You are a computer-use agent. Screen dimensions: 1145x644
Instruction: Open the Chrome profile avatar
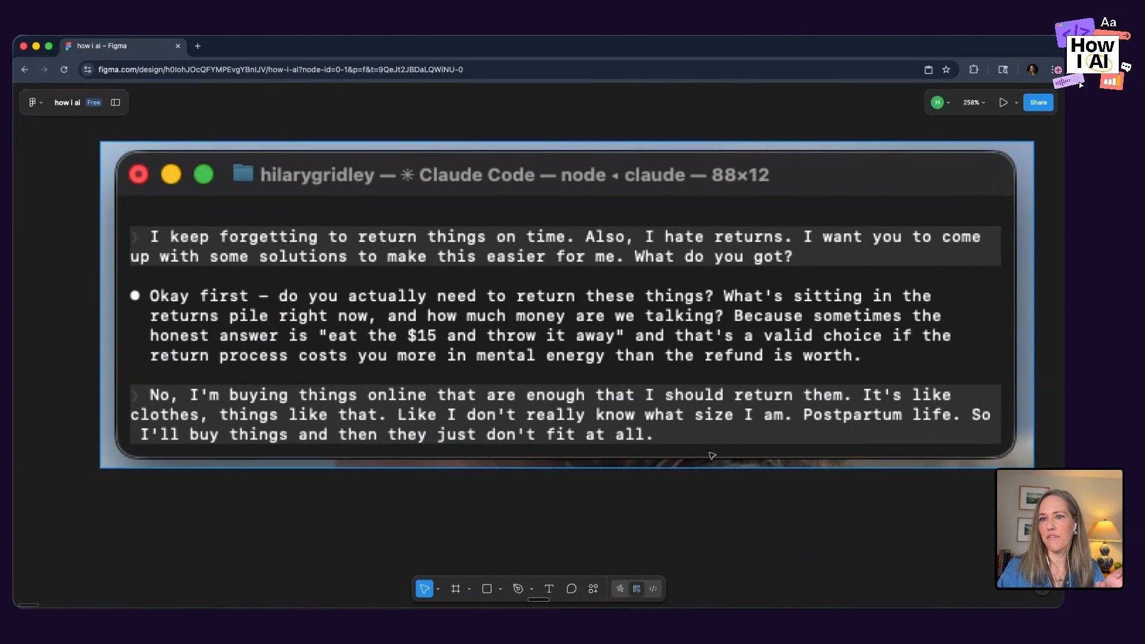[x=1032, y=70]
